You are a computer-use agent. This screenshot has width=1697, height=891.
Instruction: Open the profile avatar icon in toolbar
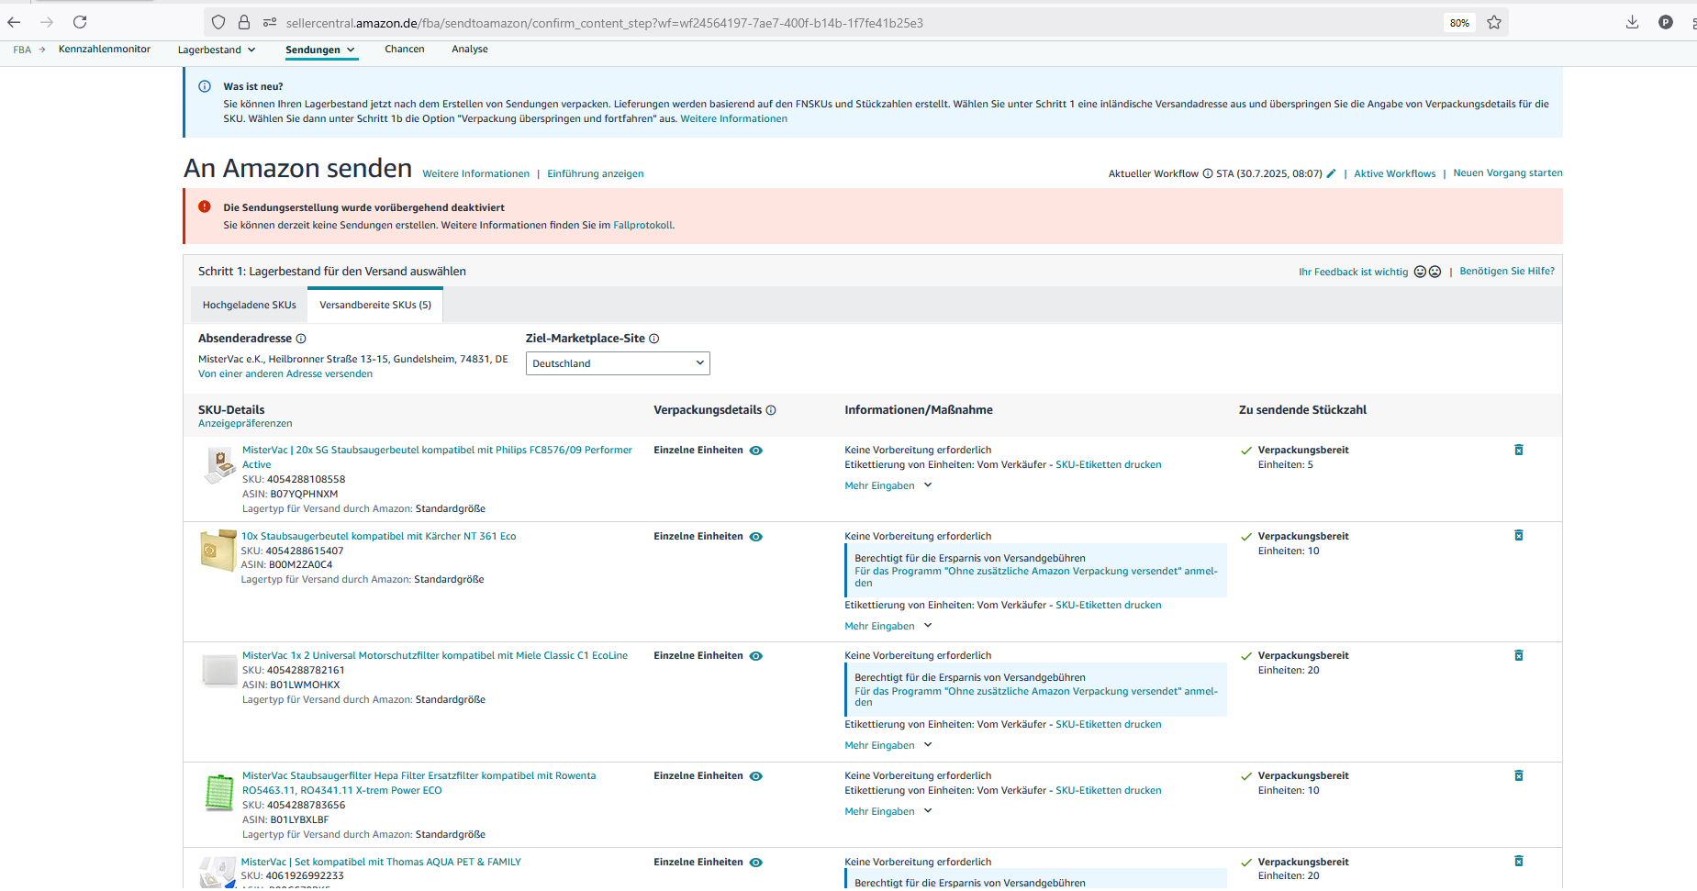point(1666,22)
